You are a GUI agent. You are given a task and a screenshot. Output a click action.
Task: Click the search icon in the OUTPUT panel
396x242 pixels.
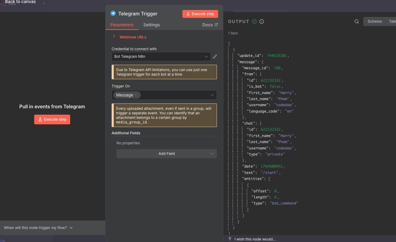[357, 21]
